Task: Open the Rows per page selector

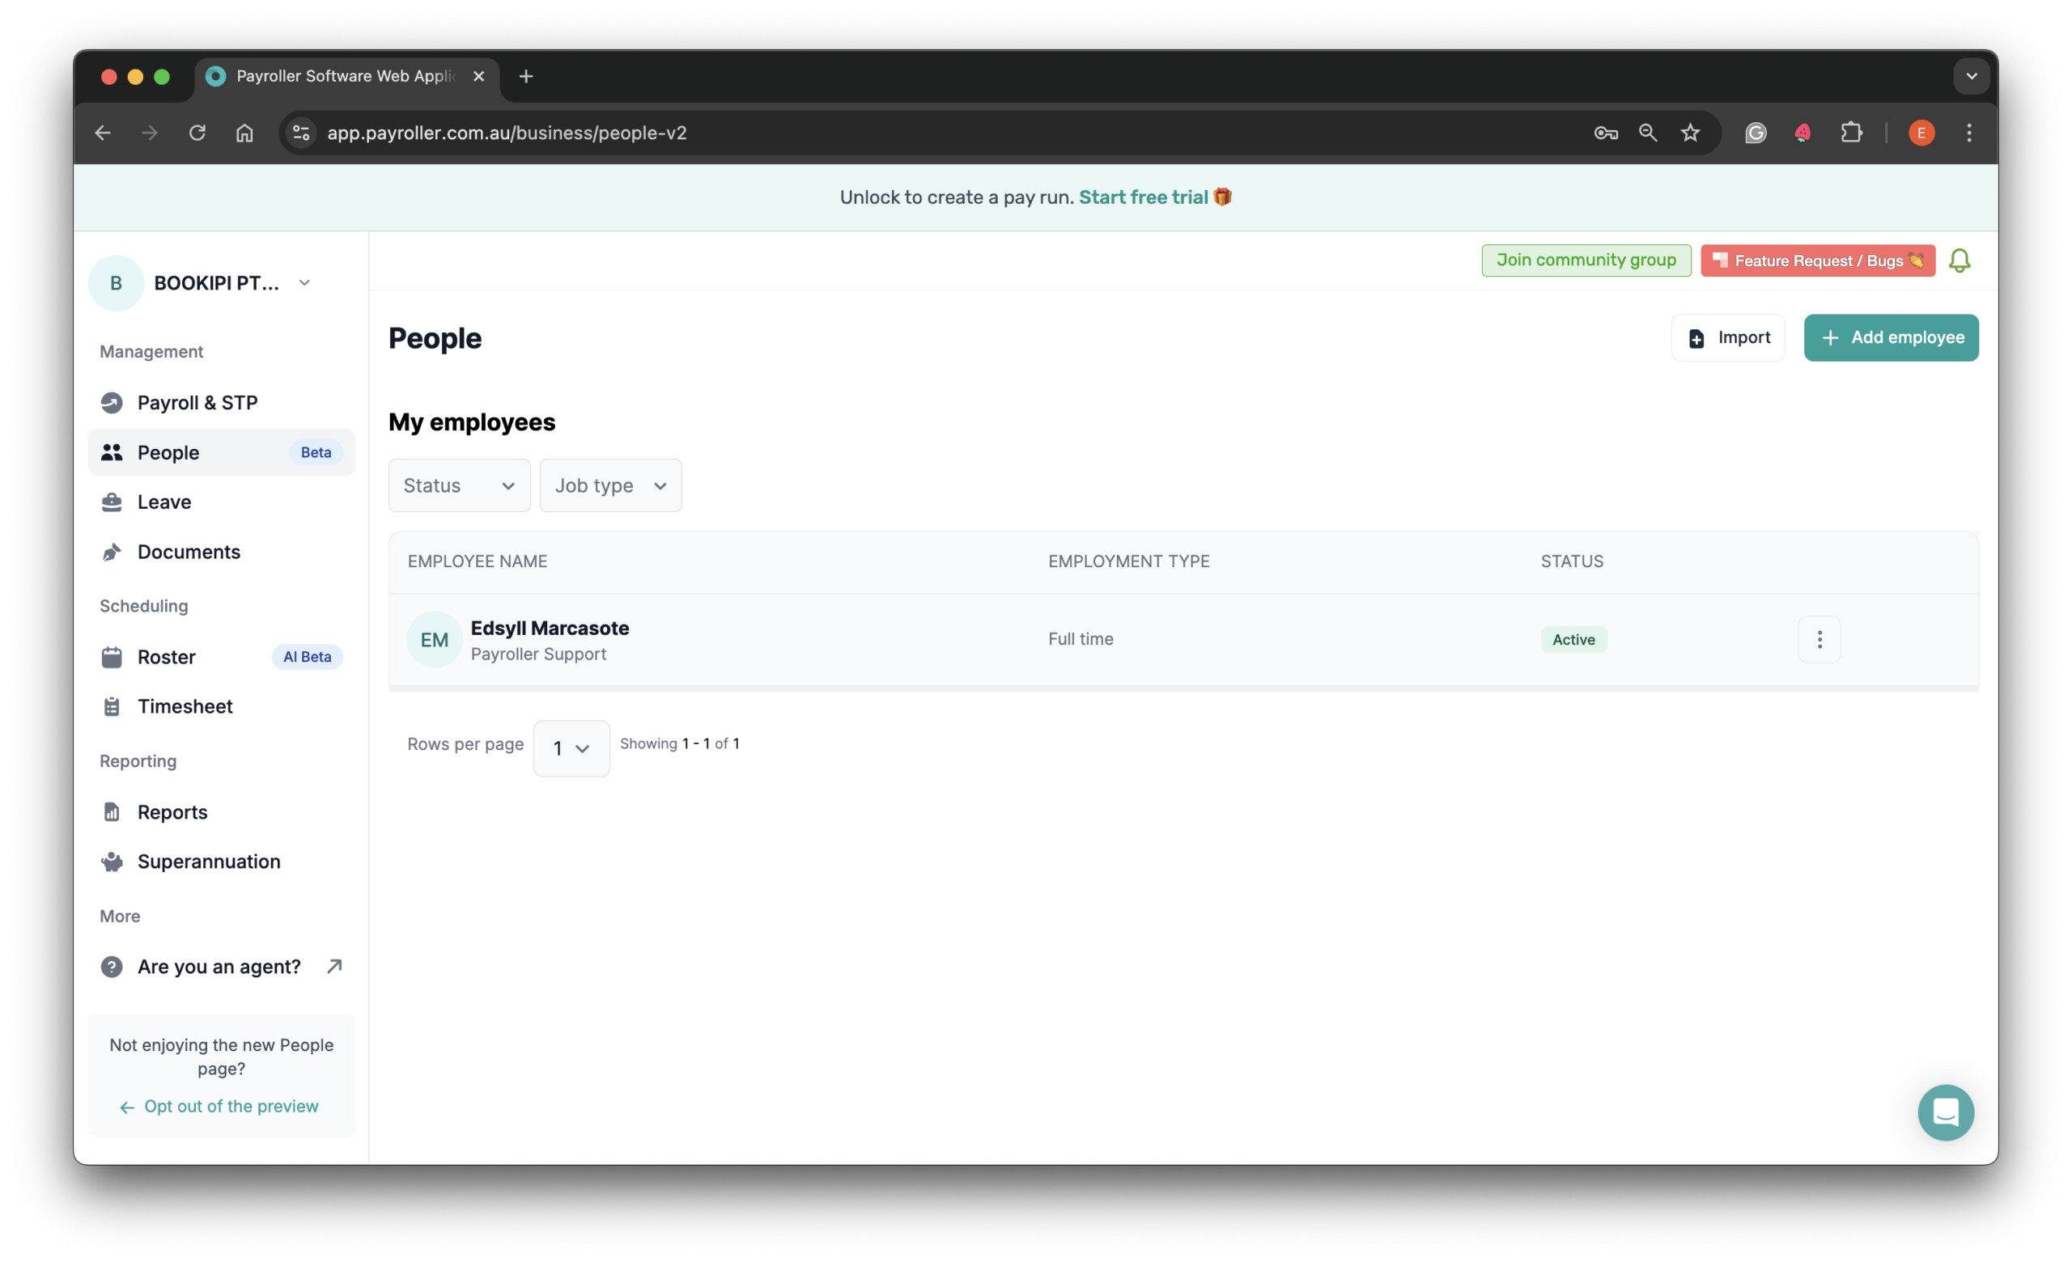Action: 571,747
